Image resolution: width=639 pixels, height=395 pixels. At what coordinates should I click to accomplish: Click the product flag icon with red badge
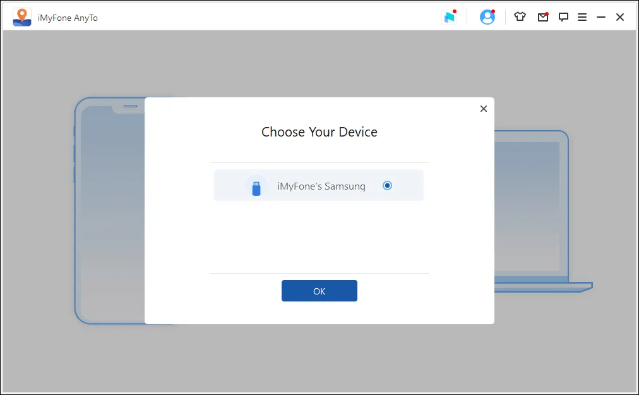450,17
